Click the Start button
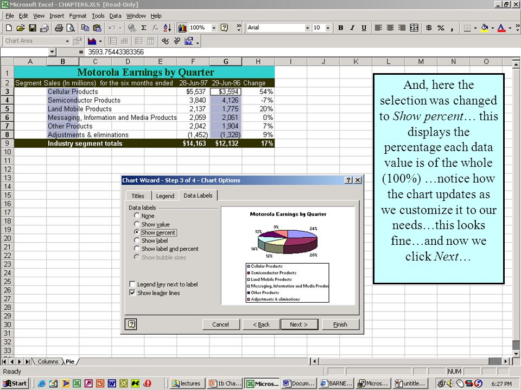Screen dimensions: 521x390 tap(15, 383)
